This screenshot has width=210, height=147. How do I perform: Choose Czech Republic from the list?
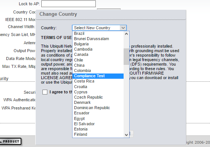point(98,97)
